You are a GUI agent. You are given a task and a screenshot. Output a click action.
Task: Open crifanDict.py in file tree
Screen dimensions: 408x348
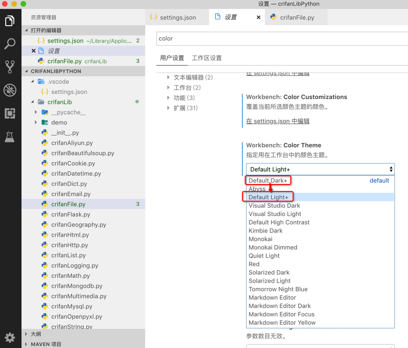click(x=83, y=184)
